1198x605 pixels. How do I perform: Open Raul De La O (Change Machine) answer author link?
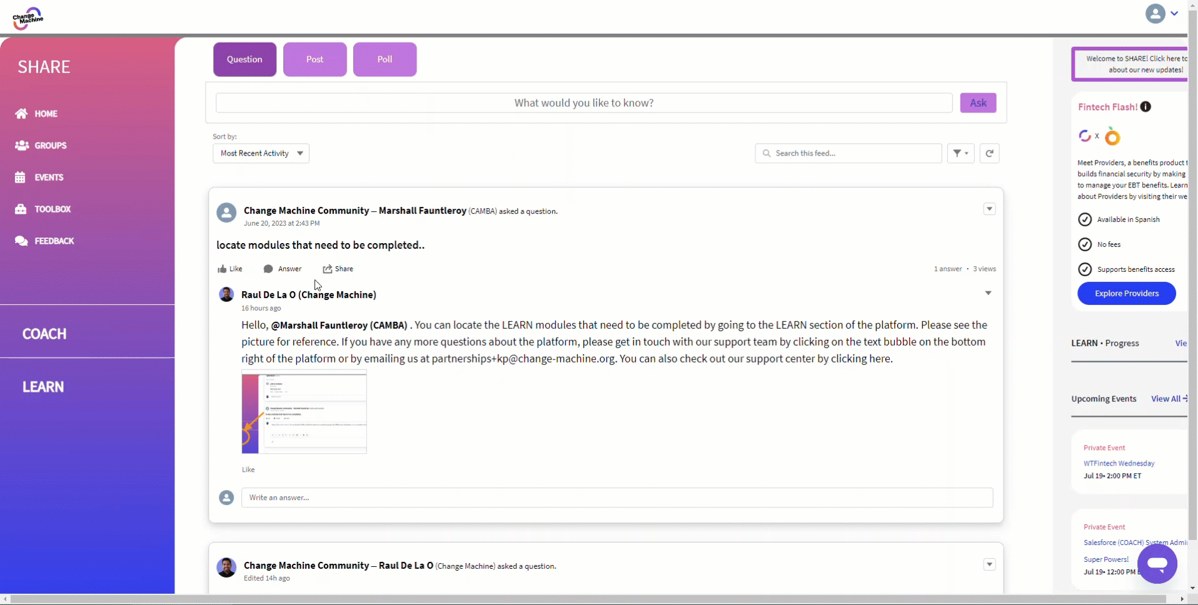pyautogui.click(x=309, y=295)
